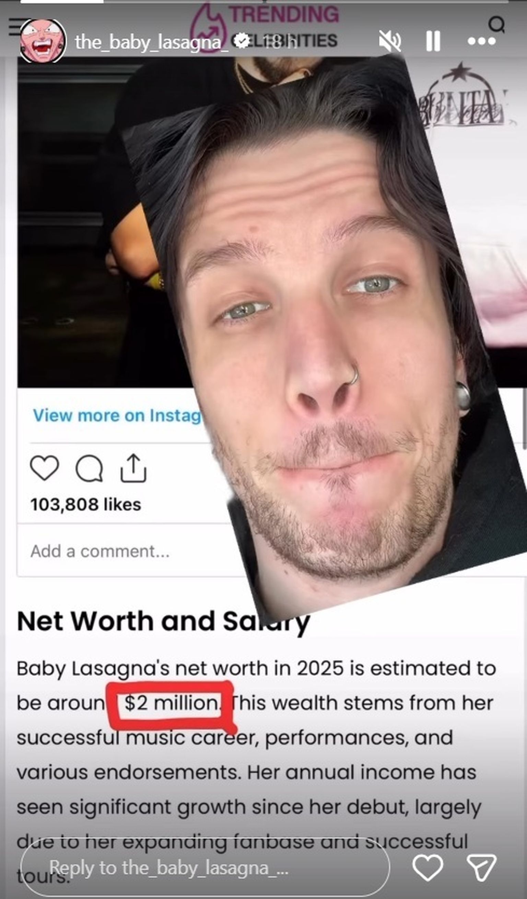This screenshot has height=899, width=527.
Task: Open the search magnifier icon
Action: pos(496,25)
